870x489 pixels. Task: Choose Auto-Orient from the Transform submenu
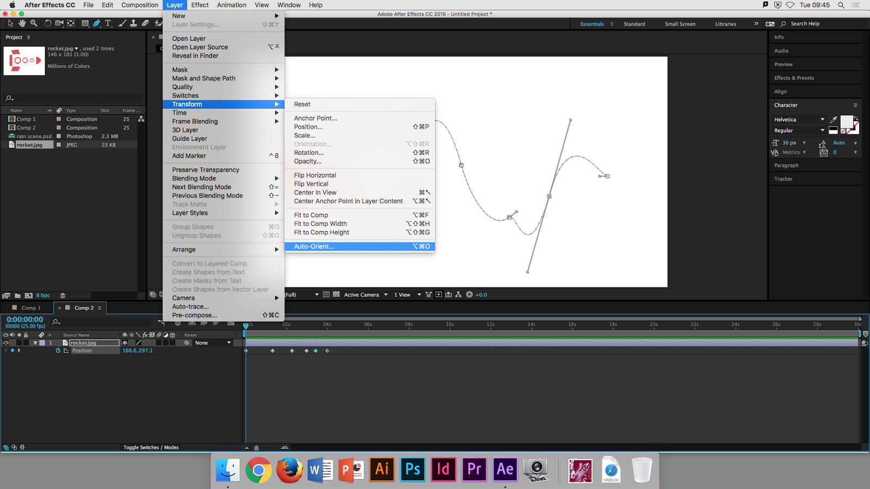313,246
